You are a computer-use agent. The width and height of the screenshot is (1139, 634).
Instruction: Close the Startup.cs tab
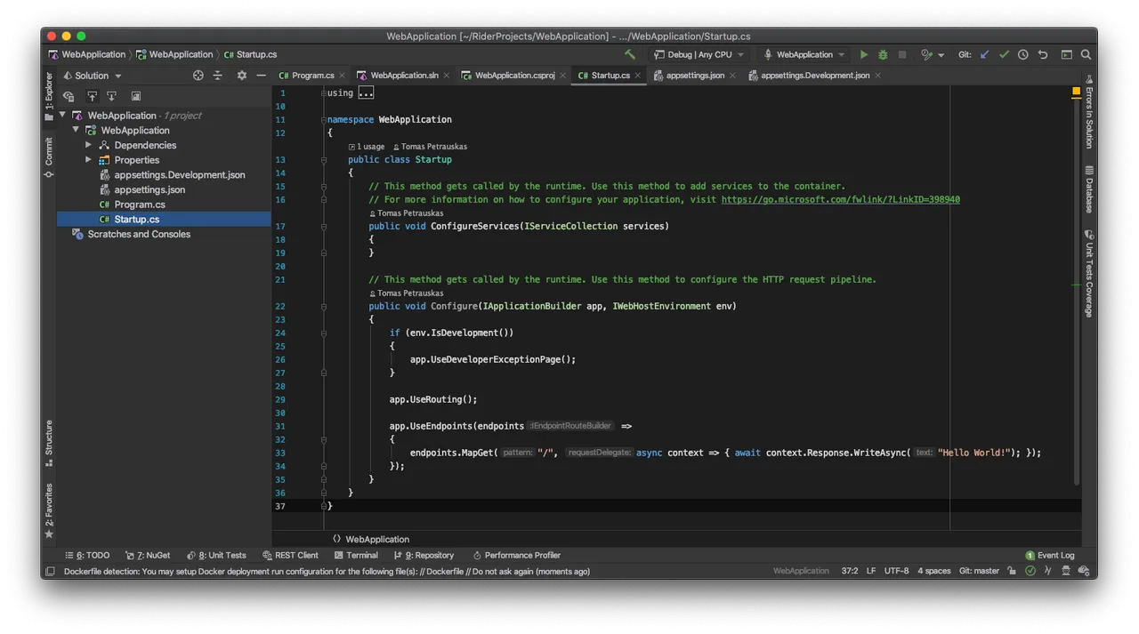pyautogui.click(x=638, y=76)
